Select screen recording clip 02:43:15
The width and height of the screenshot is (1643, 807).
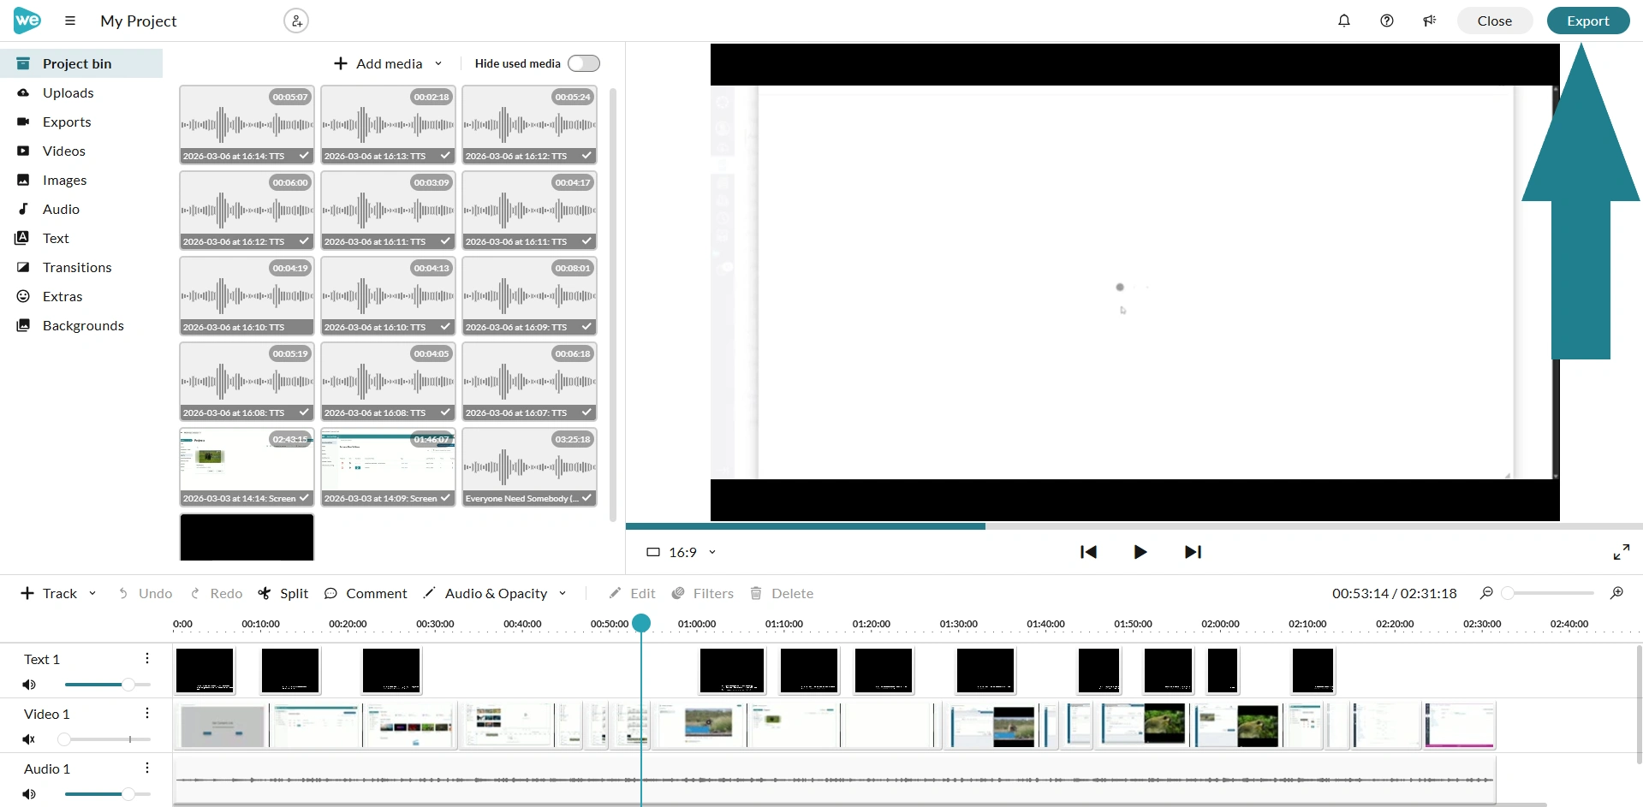tap(247, 466)
